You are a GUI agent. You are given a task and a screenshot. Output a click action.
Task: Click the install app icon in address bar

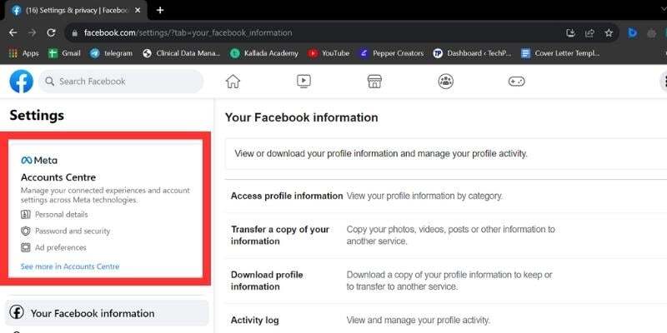570,32
